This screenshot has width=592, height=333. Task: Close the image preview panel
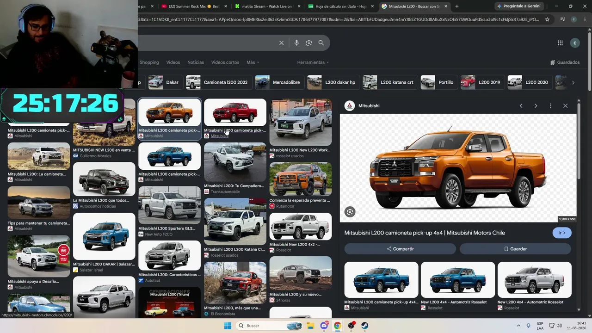pyautogui.click(x=565, y=106)
